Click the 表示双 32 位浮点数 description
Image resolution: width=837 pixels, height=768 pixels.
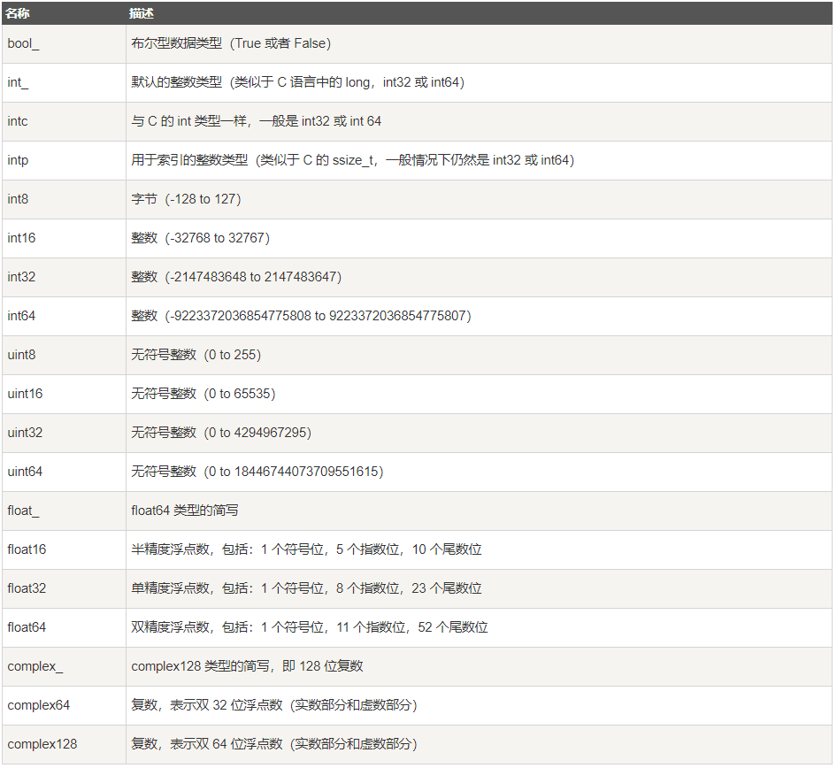pos(274,706)
